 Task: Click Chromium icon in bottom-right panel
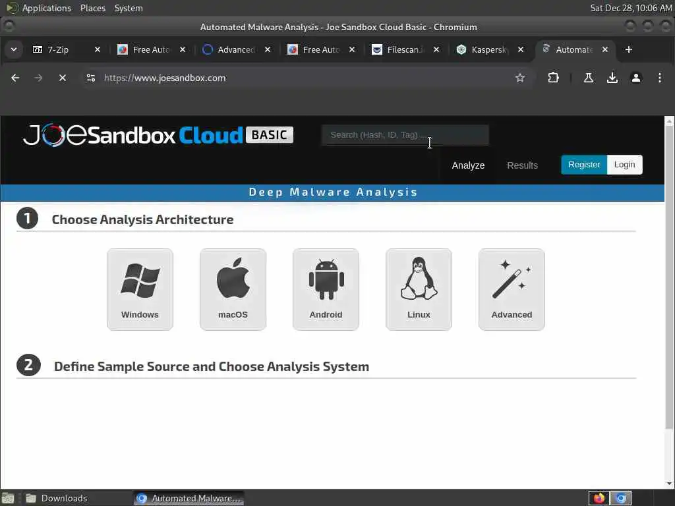621,498
